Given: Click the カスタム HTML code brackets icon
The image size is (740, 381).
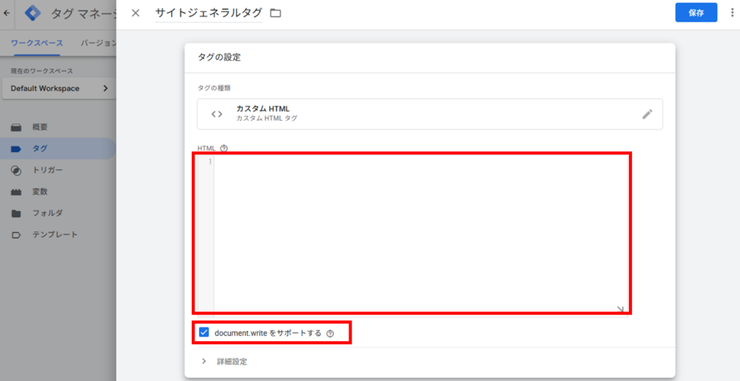Looking at the screenshot, I should coord(217,114).
